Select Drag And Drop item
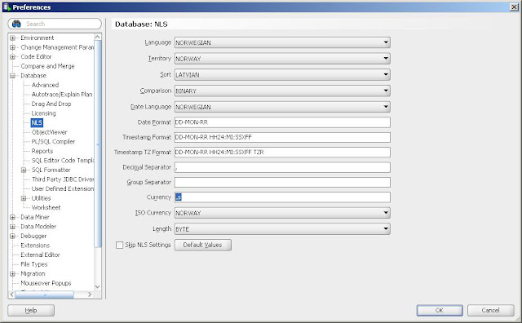Viewport: 522px width, 323px height. (x=51, y=104)
